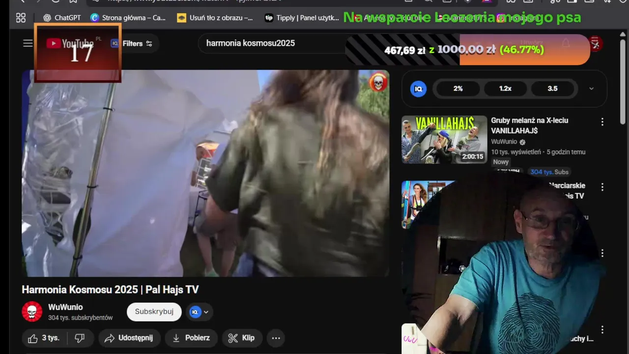Open the Usuń tło z obrazu bookmark
The image size is (629, 354).
click(215, 18)
